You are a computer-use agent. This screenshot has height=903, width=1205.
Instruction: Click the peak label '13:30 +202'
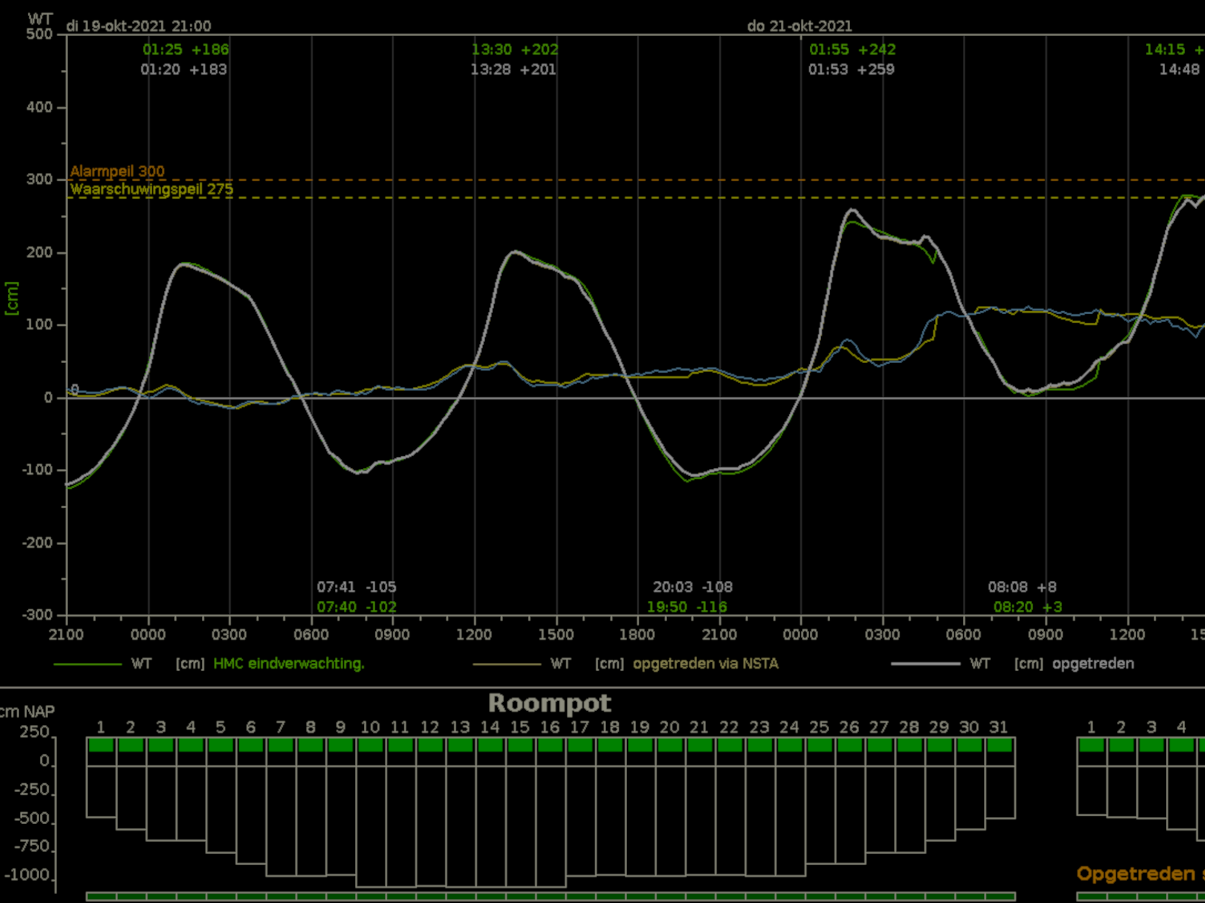pyautogui.click(x=515, y=49)
